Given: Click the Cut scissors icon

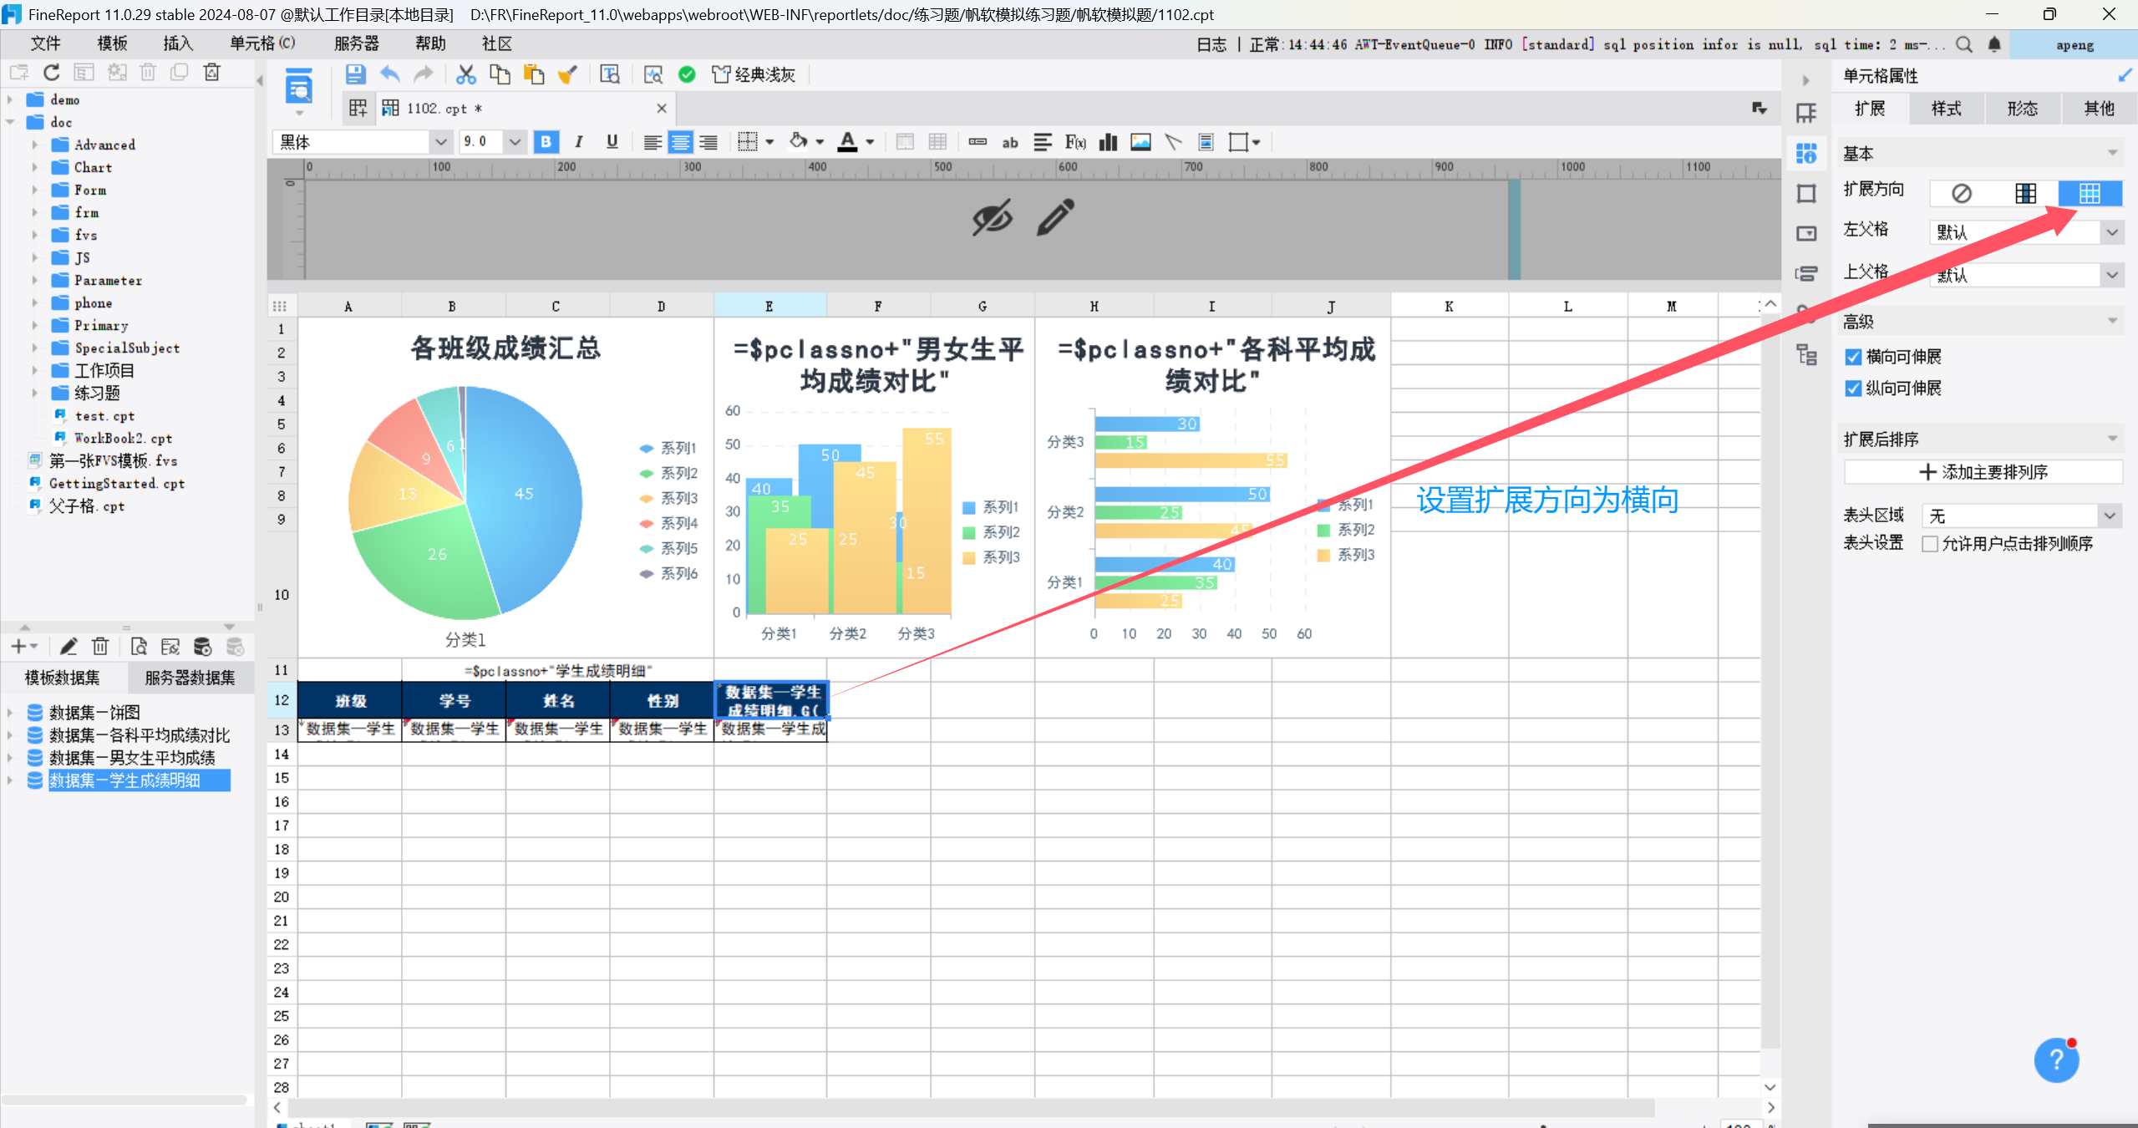Looking at the screenshot, I should tap(465, 74).
